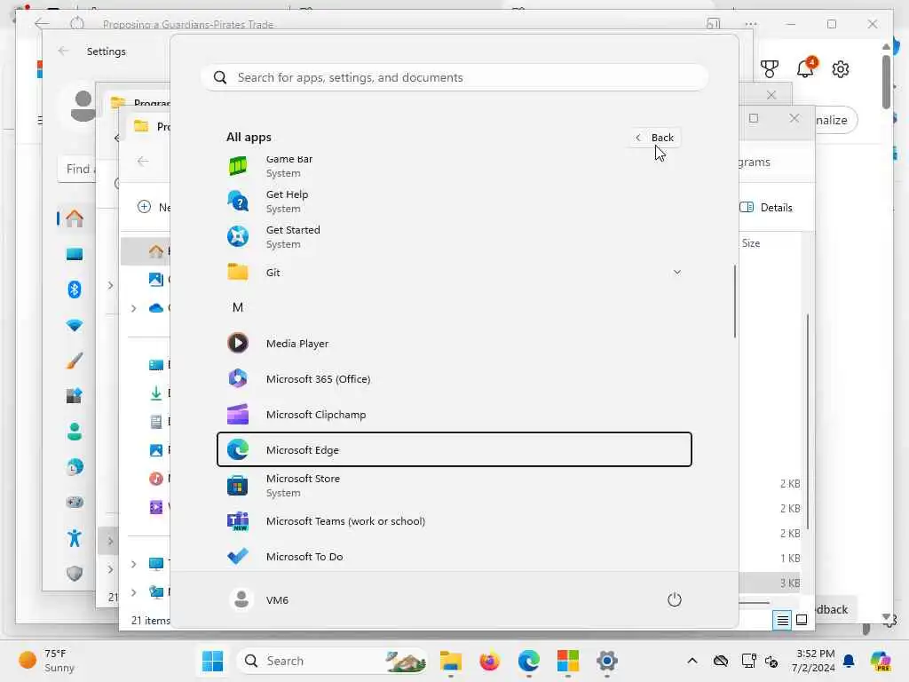Expand OneDrive node in Explorer tree
Viewport: 909px width, 682px height.
click(133, 308)
